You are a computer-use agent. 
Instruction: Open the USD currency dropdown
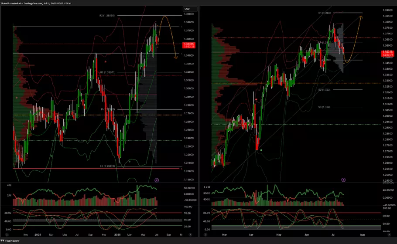(x=187, y=9)
